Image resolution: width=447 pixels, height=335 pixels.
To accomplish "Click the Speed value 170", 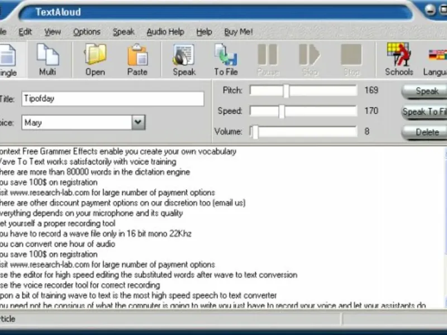I will 372,111.
